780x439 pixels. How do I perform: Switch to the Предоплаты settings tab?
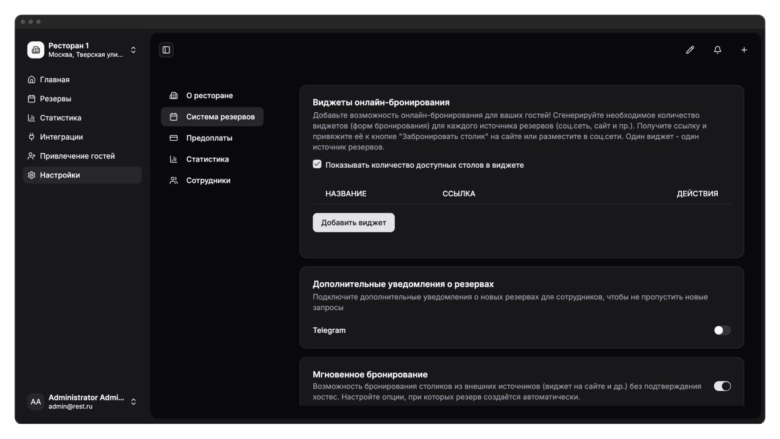pos(209,138)
